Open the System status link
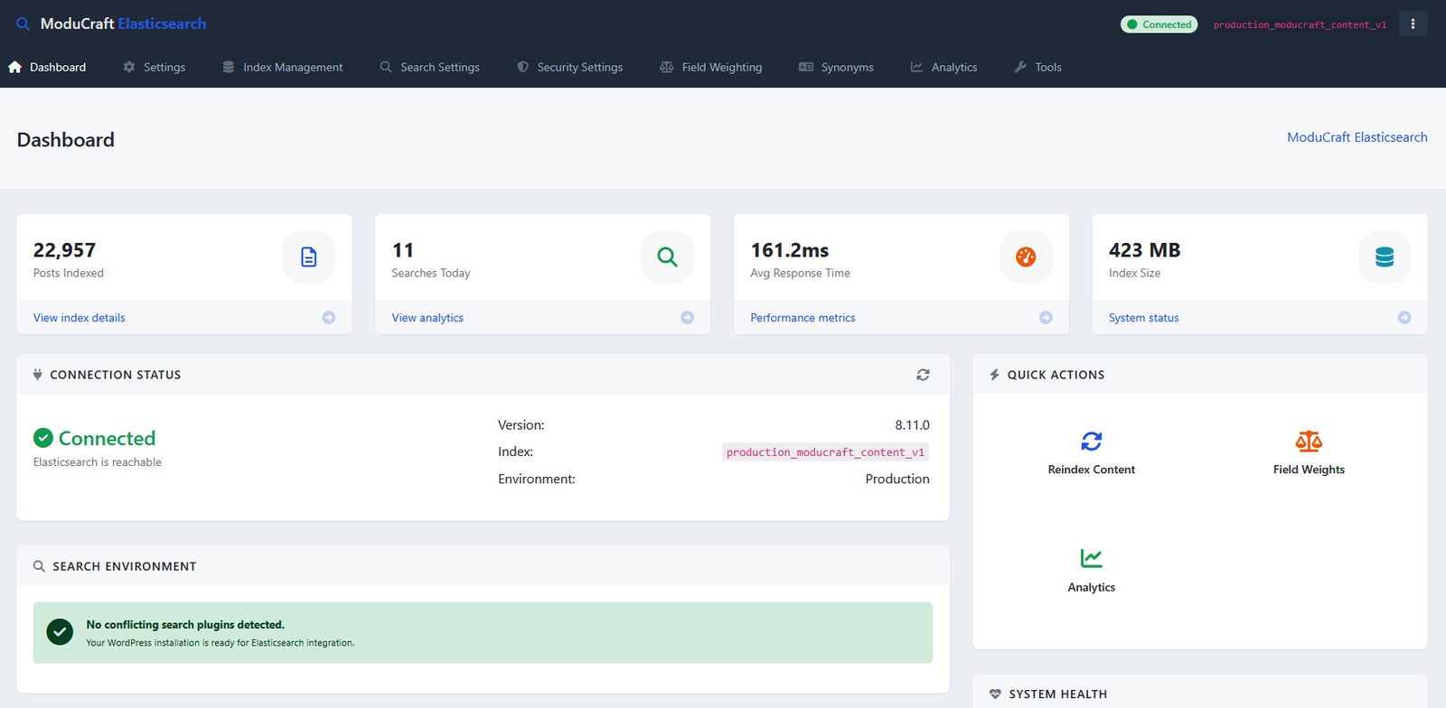 (1144, 318)
